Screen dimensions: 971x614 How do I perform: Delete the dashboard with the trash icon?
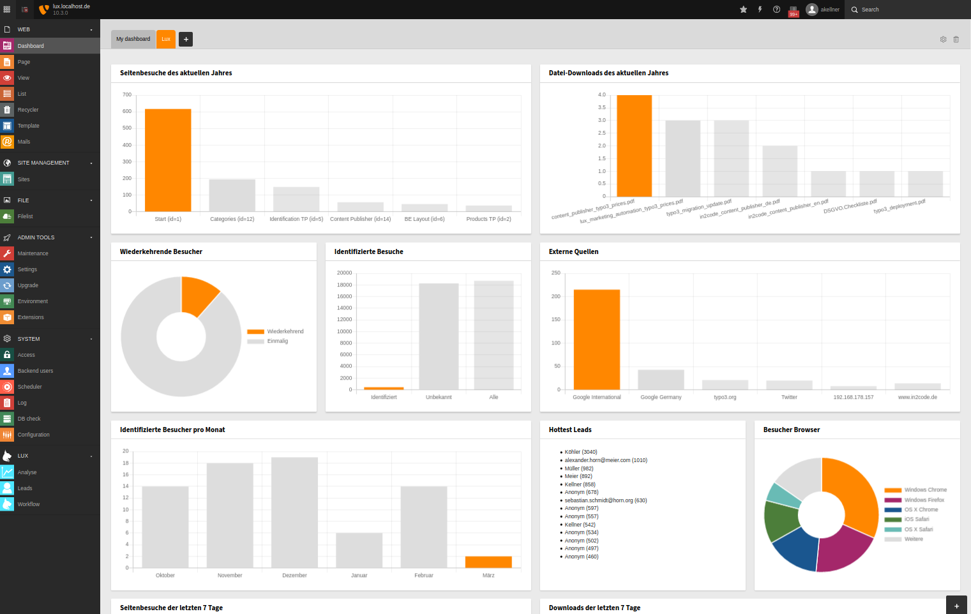(x=956, y=40)
